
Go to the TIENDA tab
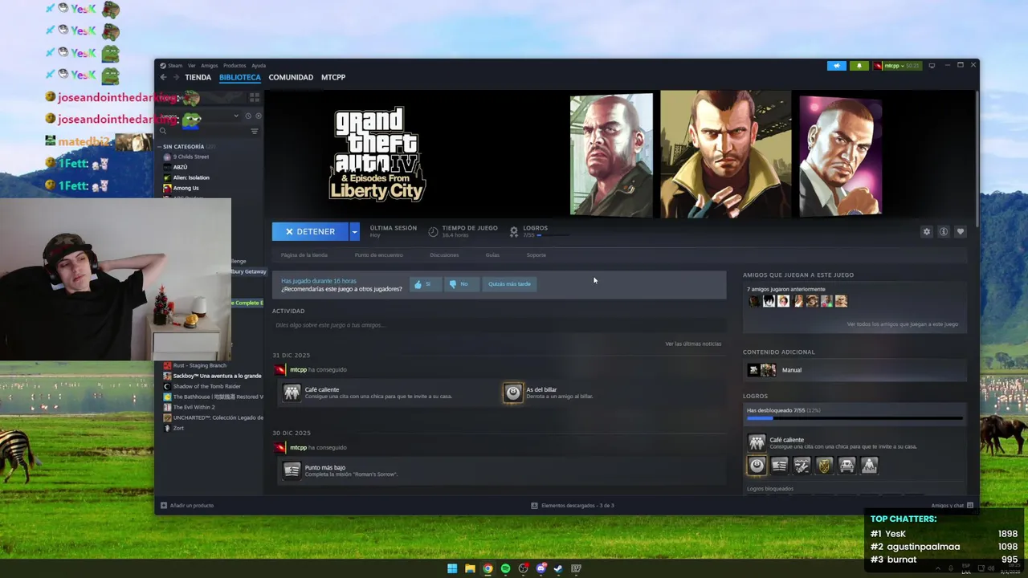coord(198,77)
